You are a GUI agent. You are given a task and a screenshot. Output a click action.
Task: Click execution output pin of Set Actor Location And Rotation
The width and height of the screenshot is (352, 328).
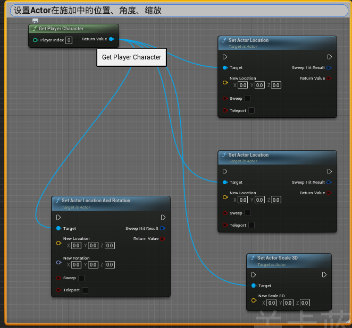(x=163, y=217)
